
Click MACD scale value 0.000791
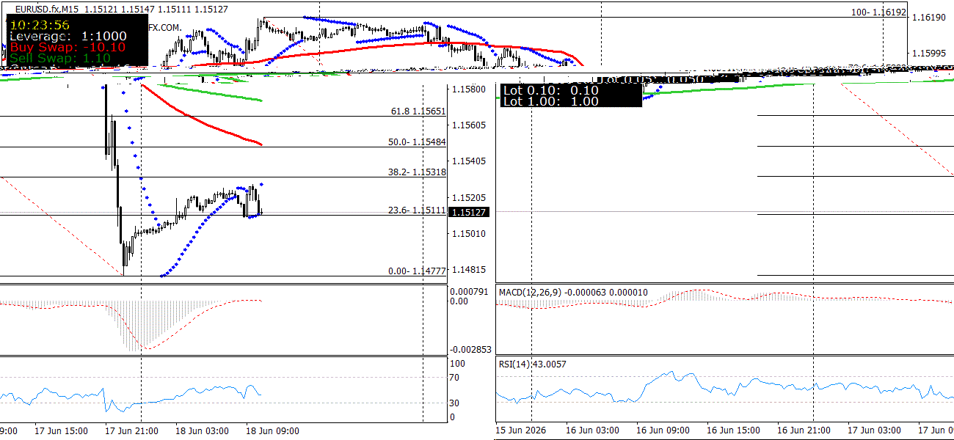pos(469,291)
